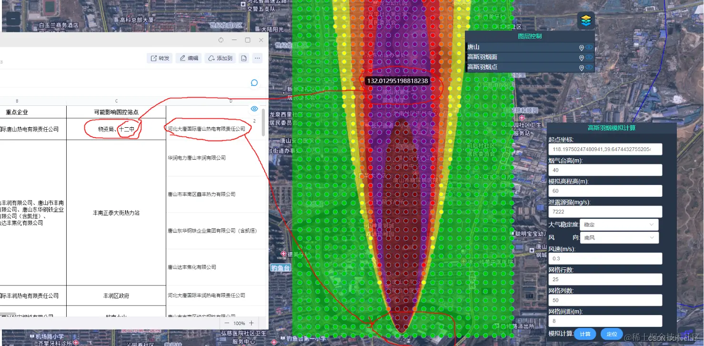Click the 图层控制 panel title
The width and height of the screenshot is (704, 346).
click(530, 36)
